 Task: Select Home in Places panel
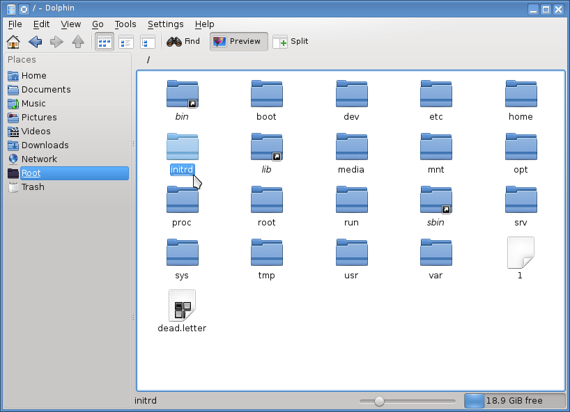pos(68,75)
